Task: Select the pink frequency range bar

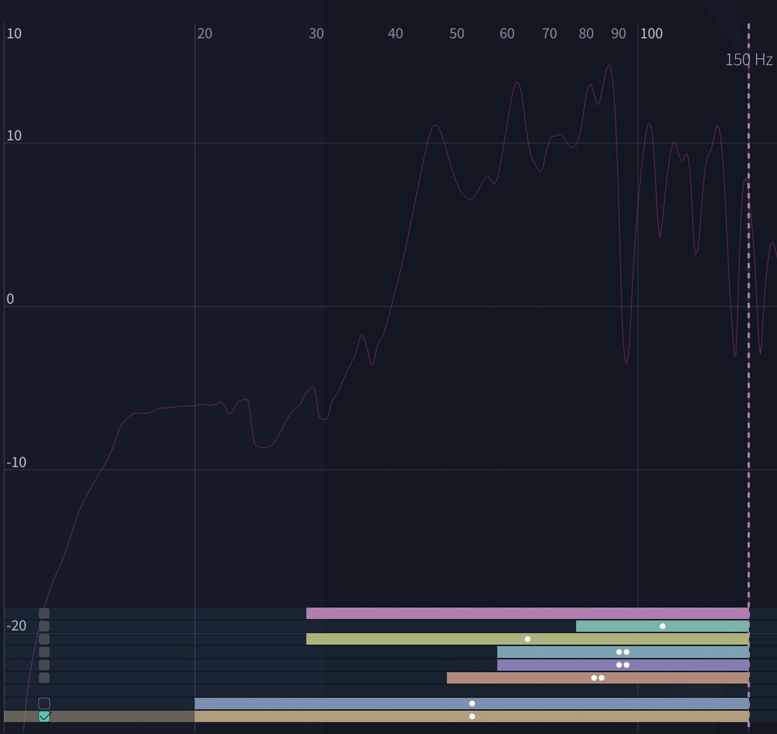Action: [x=528, y=613]
